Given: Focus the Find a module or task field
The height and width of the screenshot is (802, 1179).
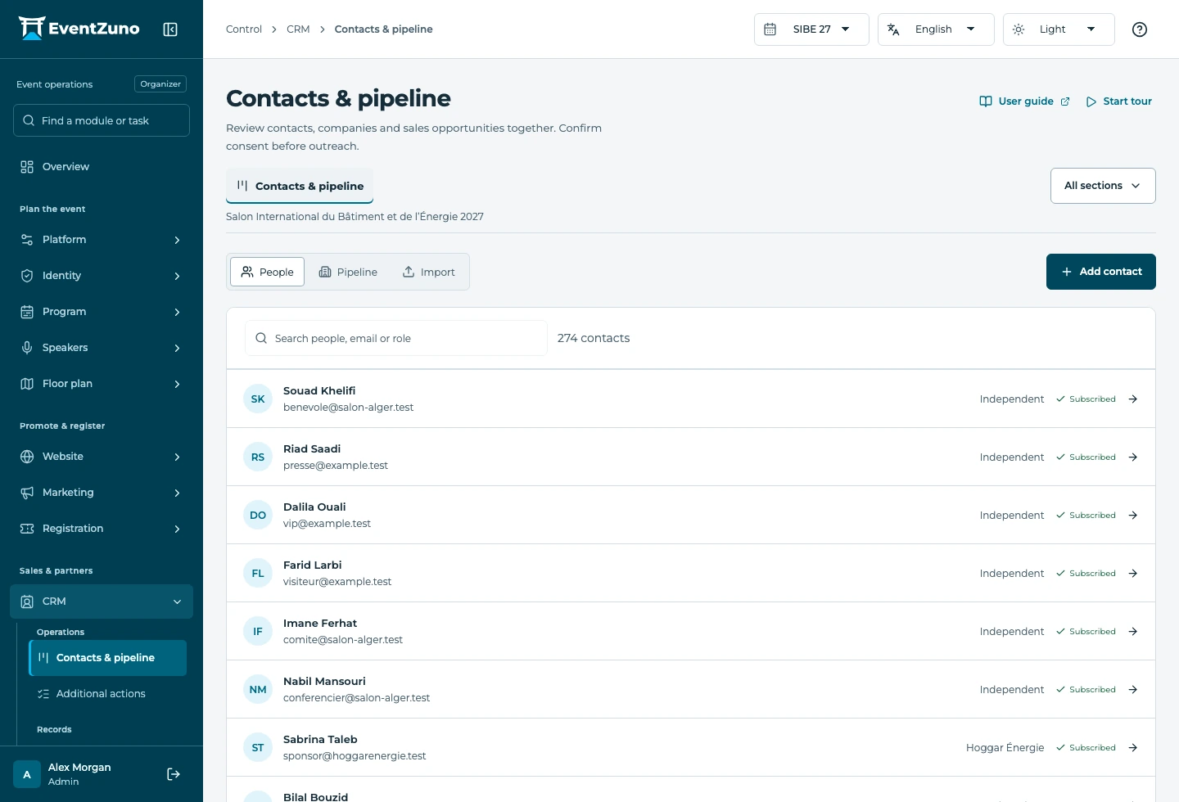Looking at the screenshot, I should tap(102, 120).
